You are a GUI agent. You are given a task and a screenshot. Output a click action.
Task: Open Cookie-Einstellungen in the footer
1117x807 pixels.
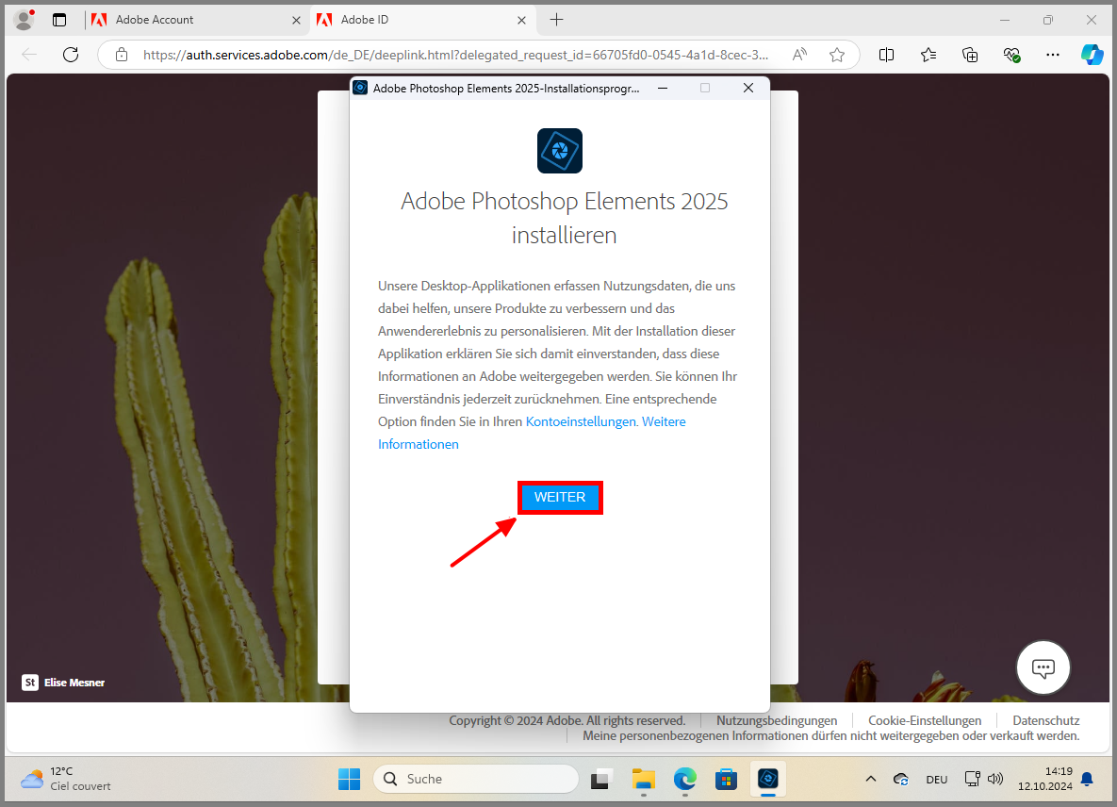(x=925, y=720)
